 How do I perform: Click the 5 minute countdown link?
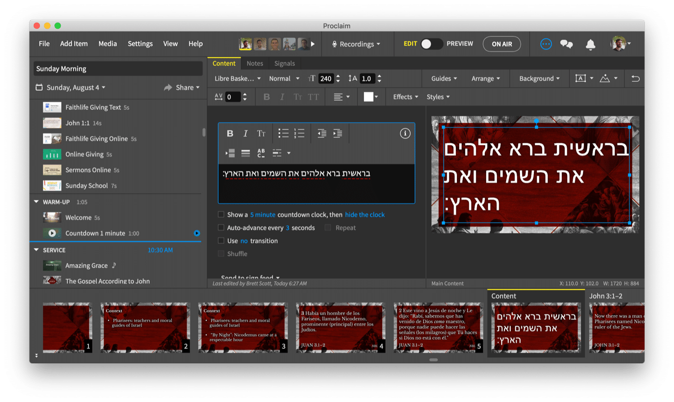pos(263,214)
